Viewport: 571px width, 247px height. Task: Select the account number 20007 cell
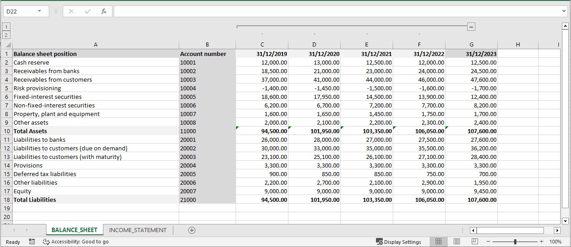tap(207, 191)
